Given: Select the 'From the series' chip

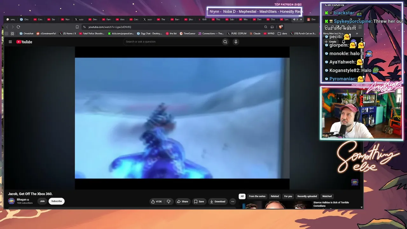Looking at the screenshot, I should tap(257, 196).
